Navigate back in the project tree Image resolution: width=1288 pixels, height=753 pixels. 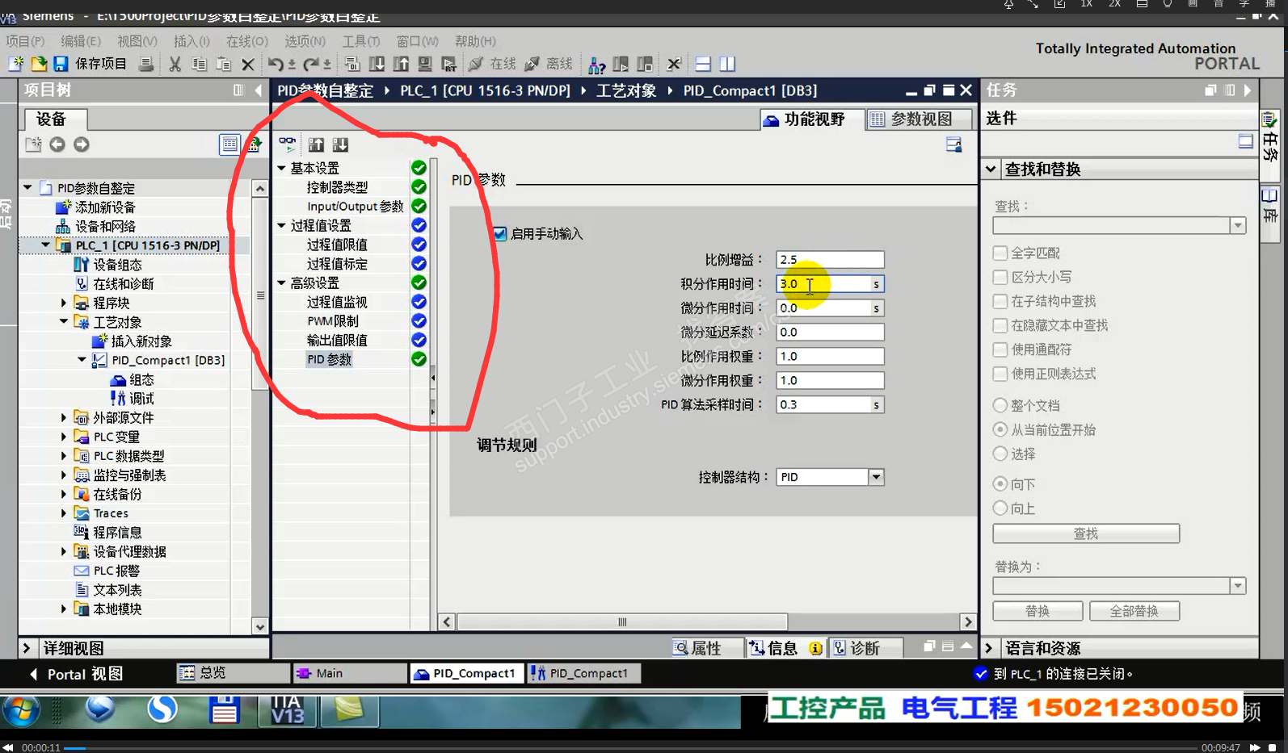coord(57,144)
